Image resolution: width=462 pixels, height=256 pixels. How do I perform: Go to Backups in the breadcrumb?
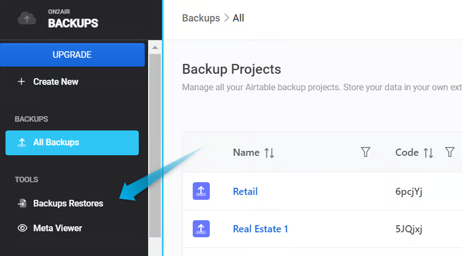200,18
